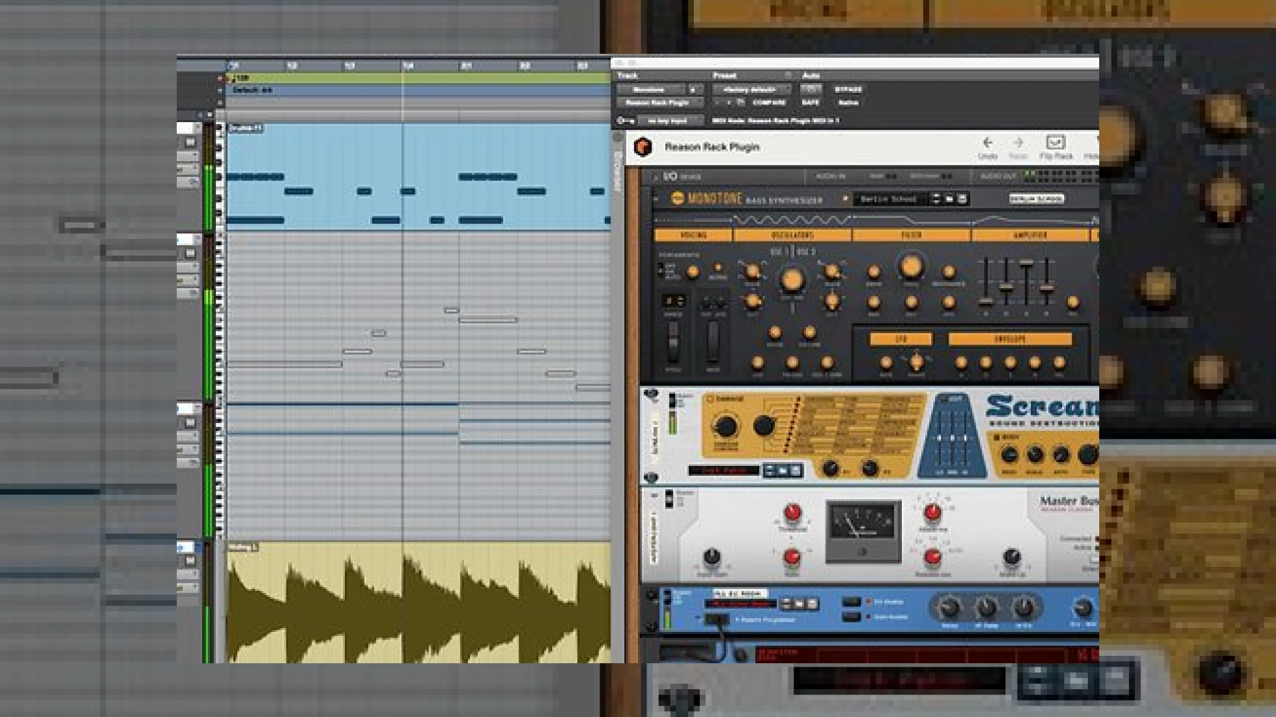Click the Master Bus input gain knob
This screenshot has height=717, width=1276.
click(712, 556)
